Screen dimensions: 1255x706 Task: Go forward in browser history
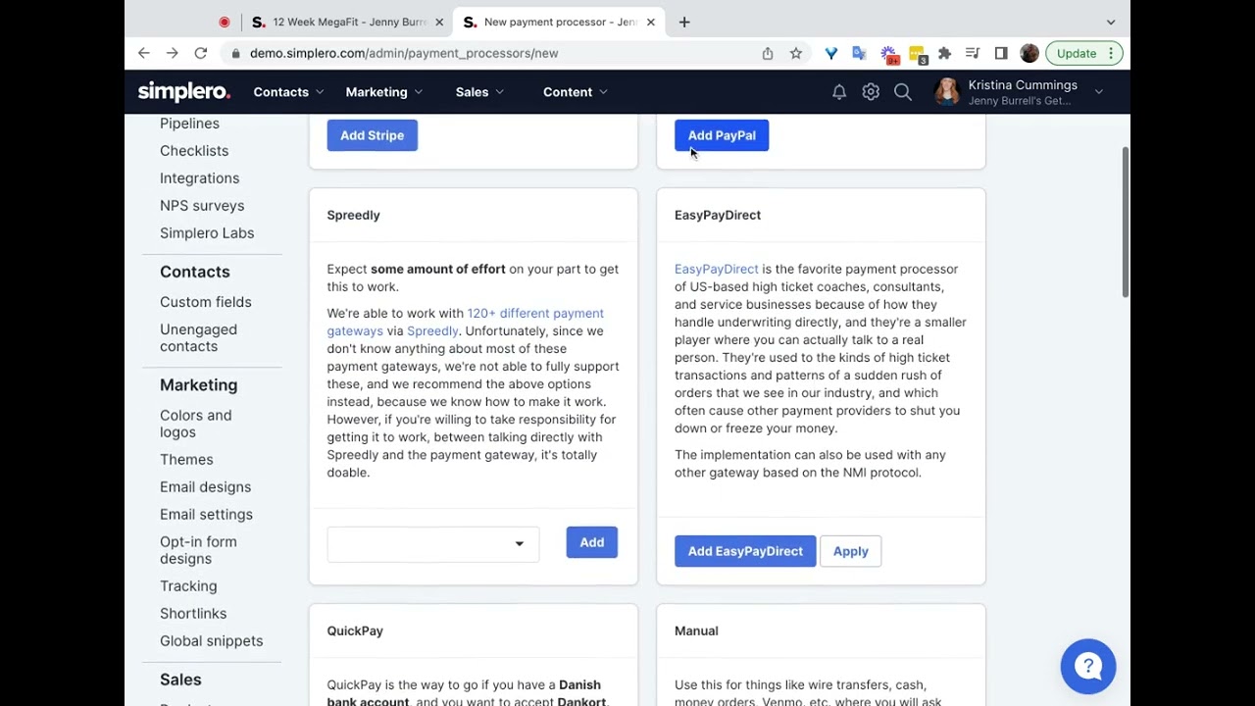point(173,53)
